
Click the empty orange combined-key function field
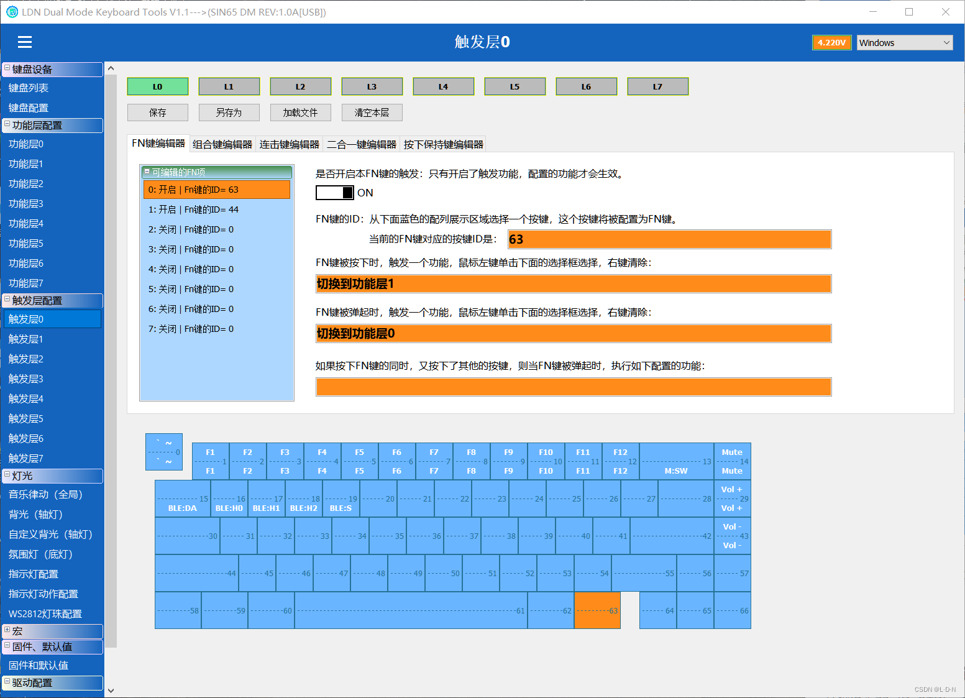coord(574,387)
